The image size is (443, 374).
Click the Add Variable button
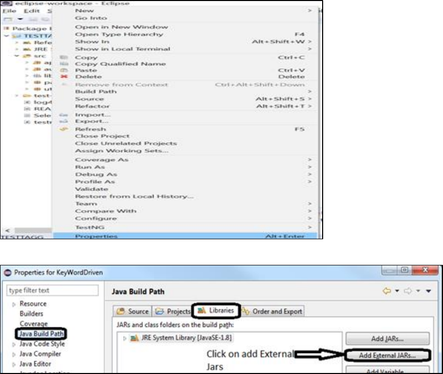click(x=387, y=370)
